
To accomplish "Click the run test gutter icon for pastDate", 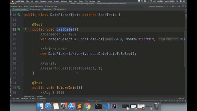I will [x=19, y=29].
